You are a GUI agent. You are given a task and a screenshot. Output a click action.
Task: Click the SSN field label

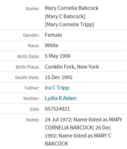click(x=34, y=109)
